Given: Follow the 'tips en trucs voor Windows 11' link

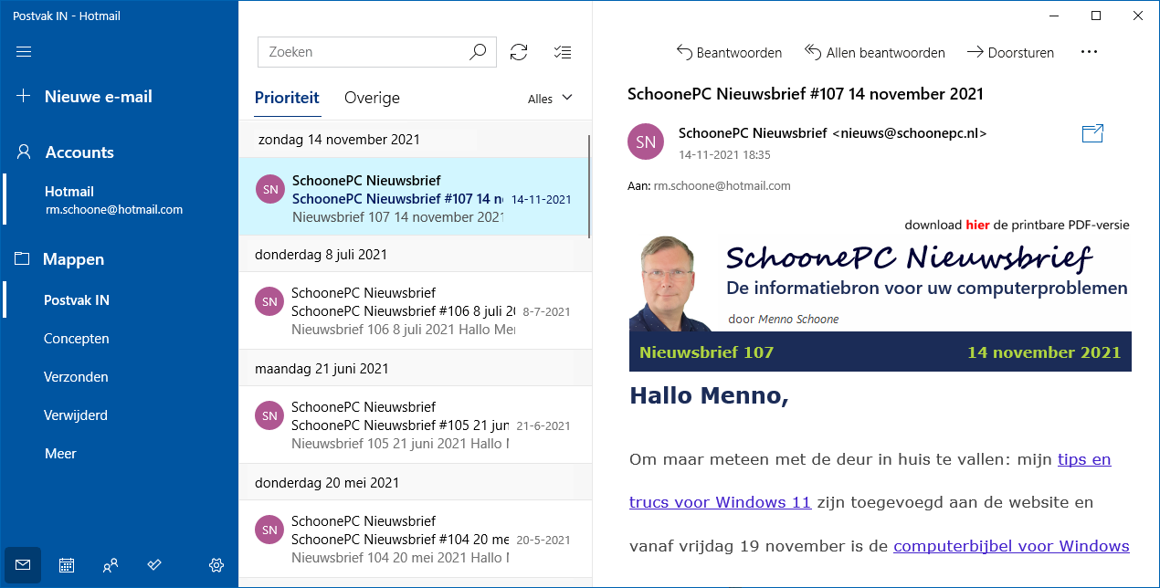Looking at the screenshot, I should pyautogui.click(x=870, y=481).
